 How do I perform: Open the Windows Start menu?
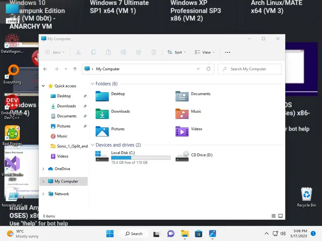pos(110,233)
